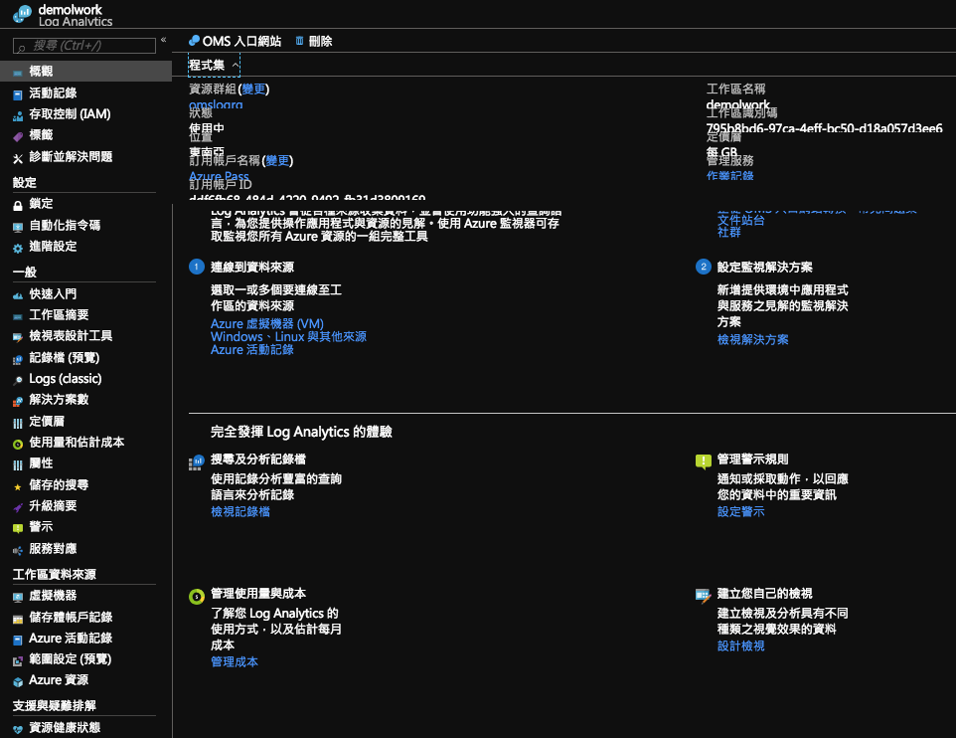Click the 管理警示規則 exclamation icon
The height and width of the screenshot is (738, 956).
703,461
